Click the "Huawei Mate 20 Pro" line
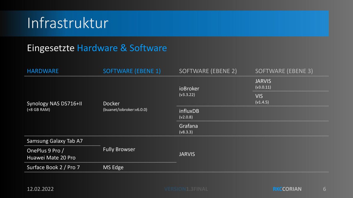 tap(51, 158)
